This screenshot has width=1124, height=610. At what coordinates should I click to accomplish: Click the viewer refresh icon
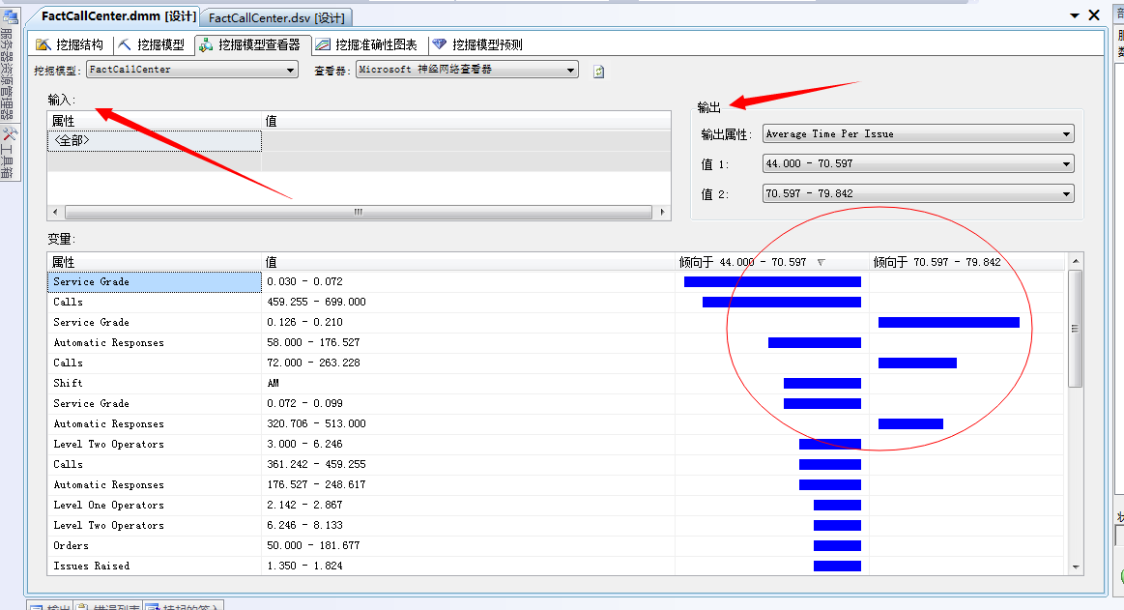pyautogui.click(x=598, y=71)
